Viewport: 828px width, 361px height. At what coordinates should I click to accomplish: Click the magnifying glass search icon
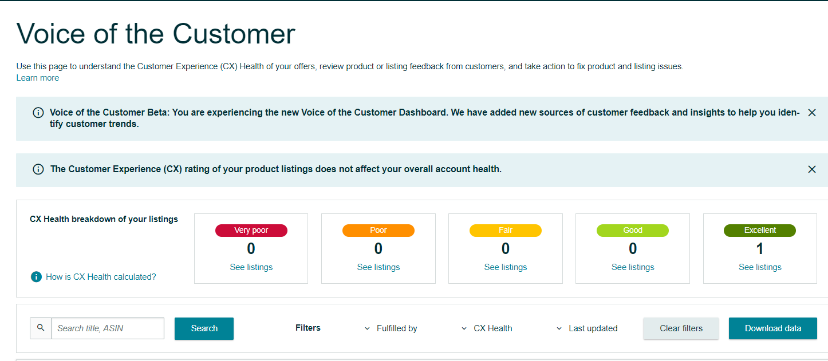pos(41,328)
